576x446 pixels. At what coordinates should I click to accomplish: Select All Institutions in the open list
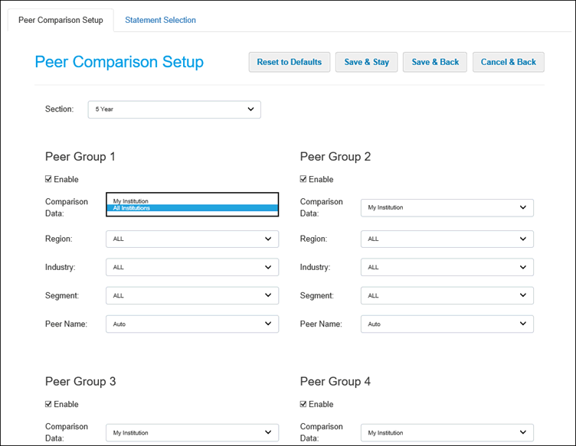(191, 208)
